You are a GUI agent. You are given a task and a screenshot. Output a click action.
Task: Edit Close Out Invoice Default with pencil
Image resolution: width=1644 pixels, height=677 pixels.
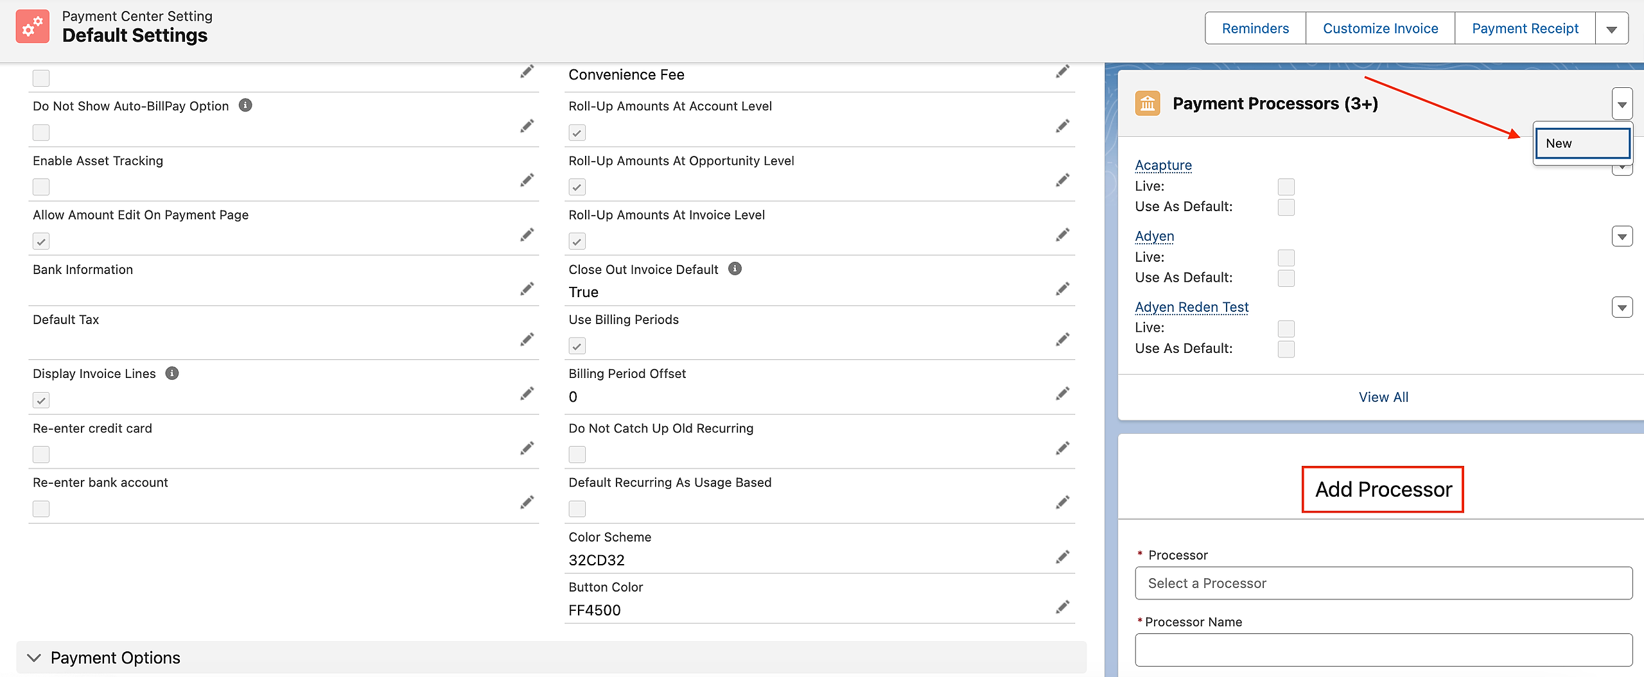1062,289
